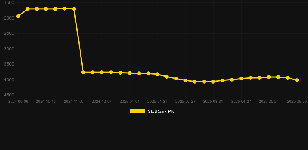The height and width of the screenshot is (150, 308).
Task: Select the first data point at 2024-09-06
Action: pyautogui.click(x=18, y=16)
